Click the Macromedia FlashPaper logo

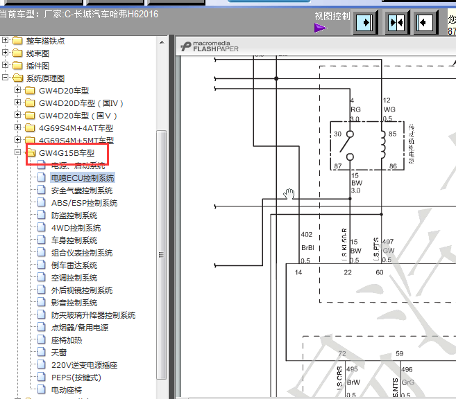210,46
